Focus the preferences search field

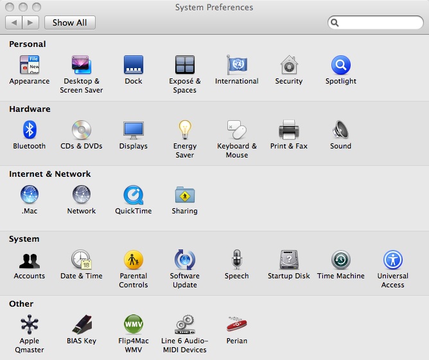pyautogui.click(x=375, y=22)
